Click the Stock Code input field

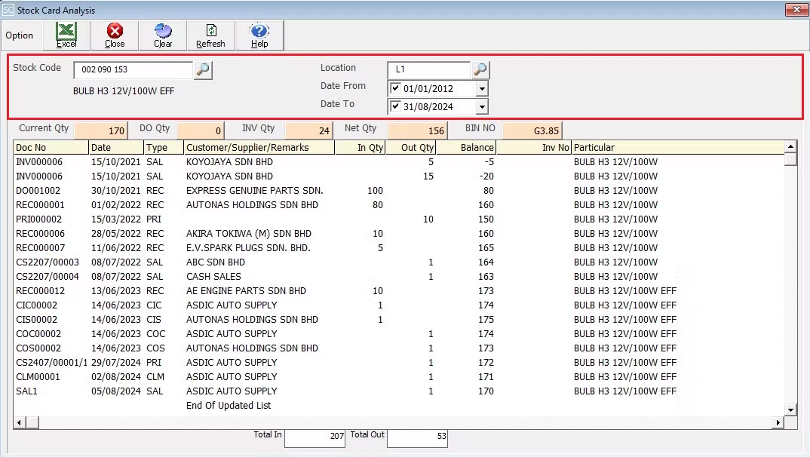(133, 69)
